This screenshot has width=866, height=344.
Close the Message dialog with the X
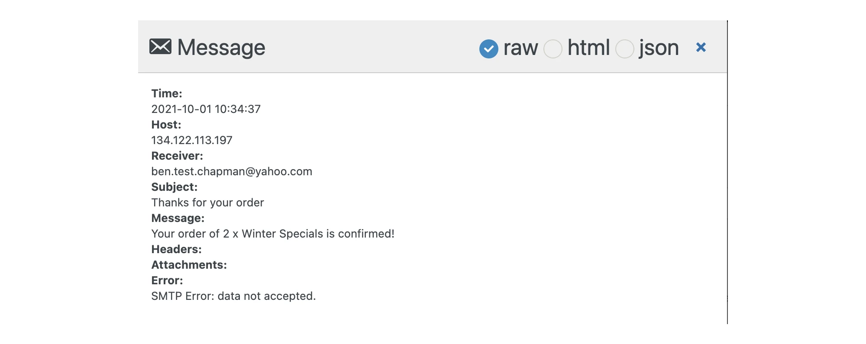point(701,47)
